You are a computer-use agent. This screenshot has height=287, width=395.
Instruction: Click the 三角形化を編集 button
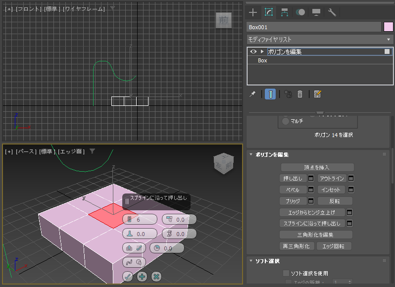click(x=316, y=235)
